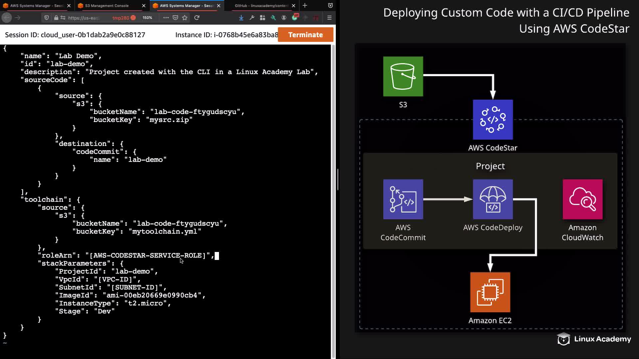Viewport: 639px width, 359px height.
Task: Save page to Pocket
Action: pos(175,18)
